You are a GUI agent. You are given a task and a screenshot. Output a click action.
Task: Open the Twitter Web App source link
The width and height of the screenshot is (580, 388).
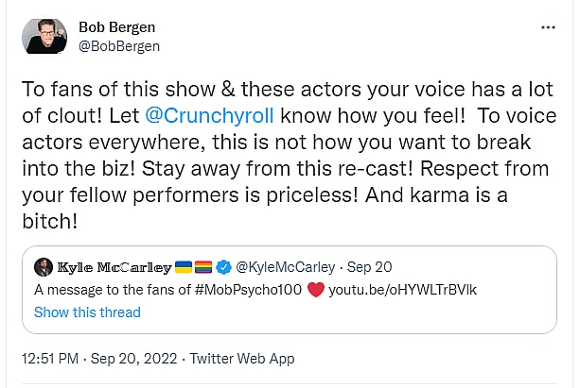pos(241,359)
